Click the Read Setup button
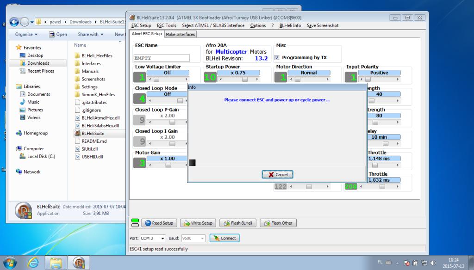This screenshot has width=474, height=270. click(159, 223)
